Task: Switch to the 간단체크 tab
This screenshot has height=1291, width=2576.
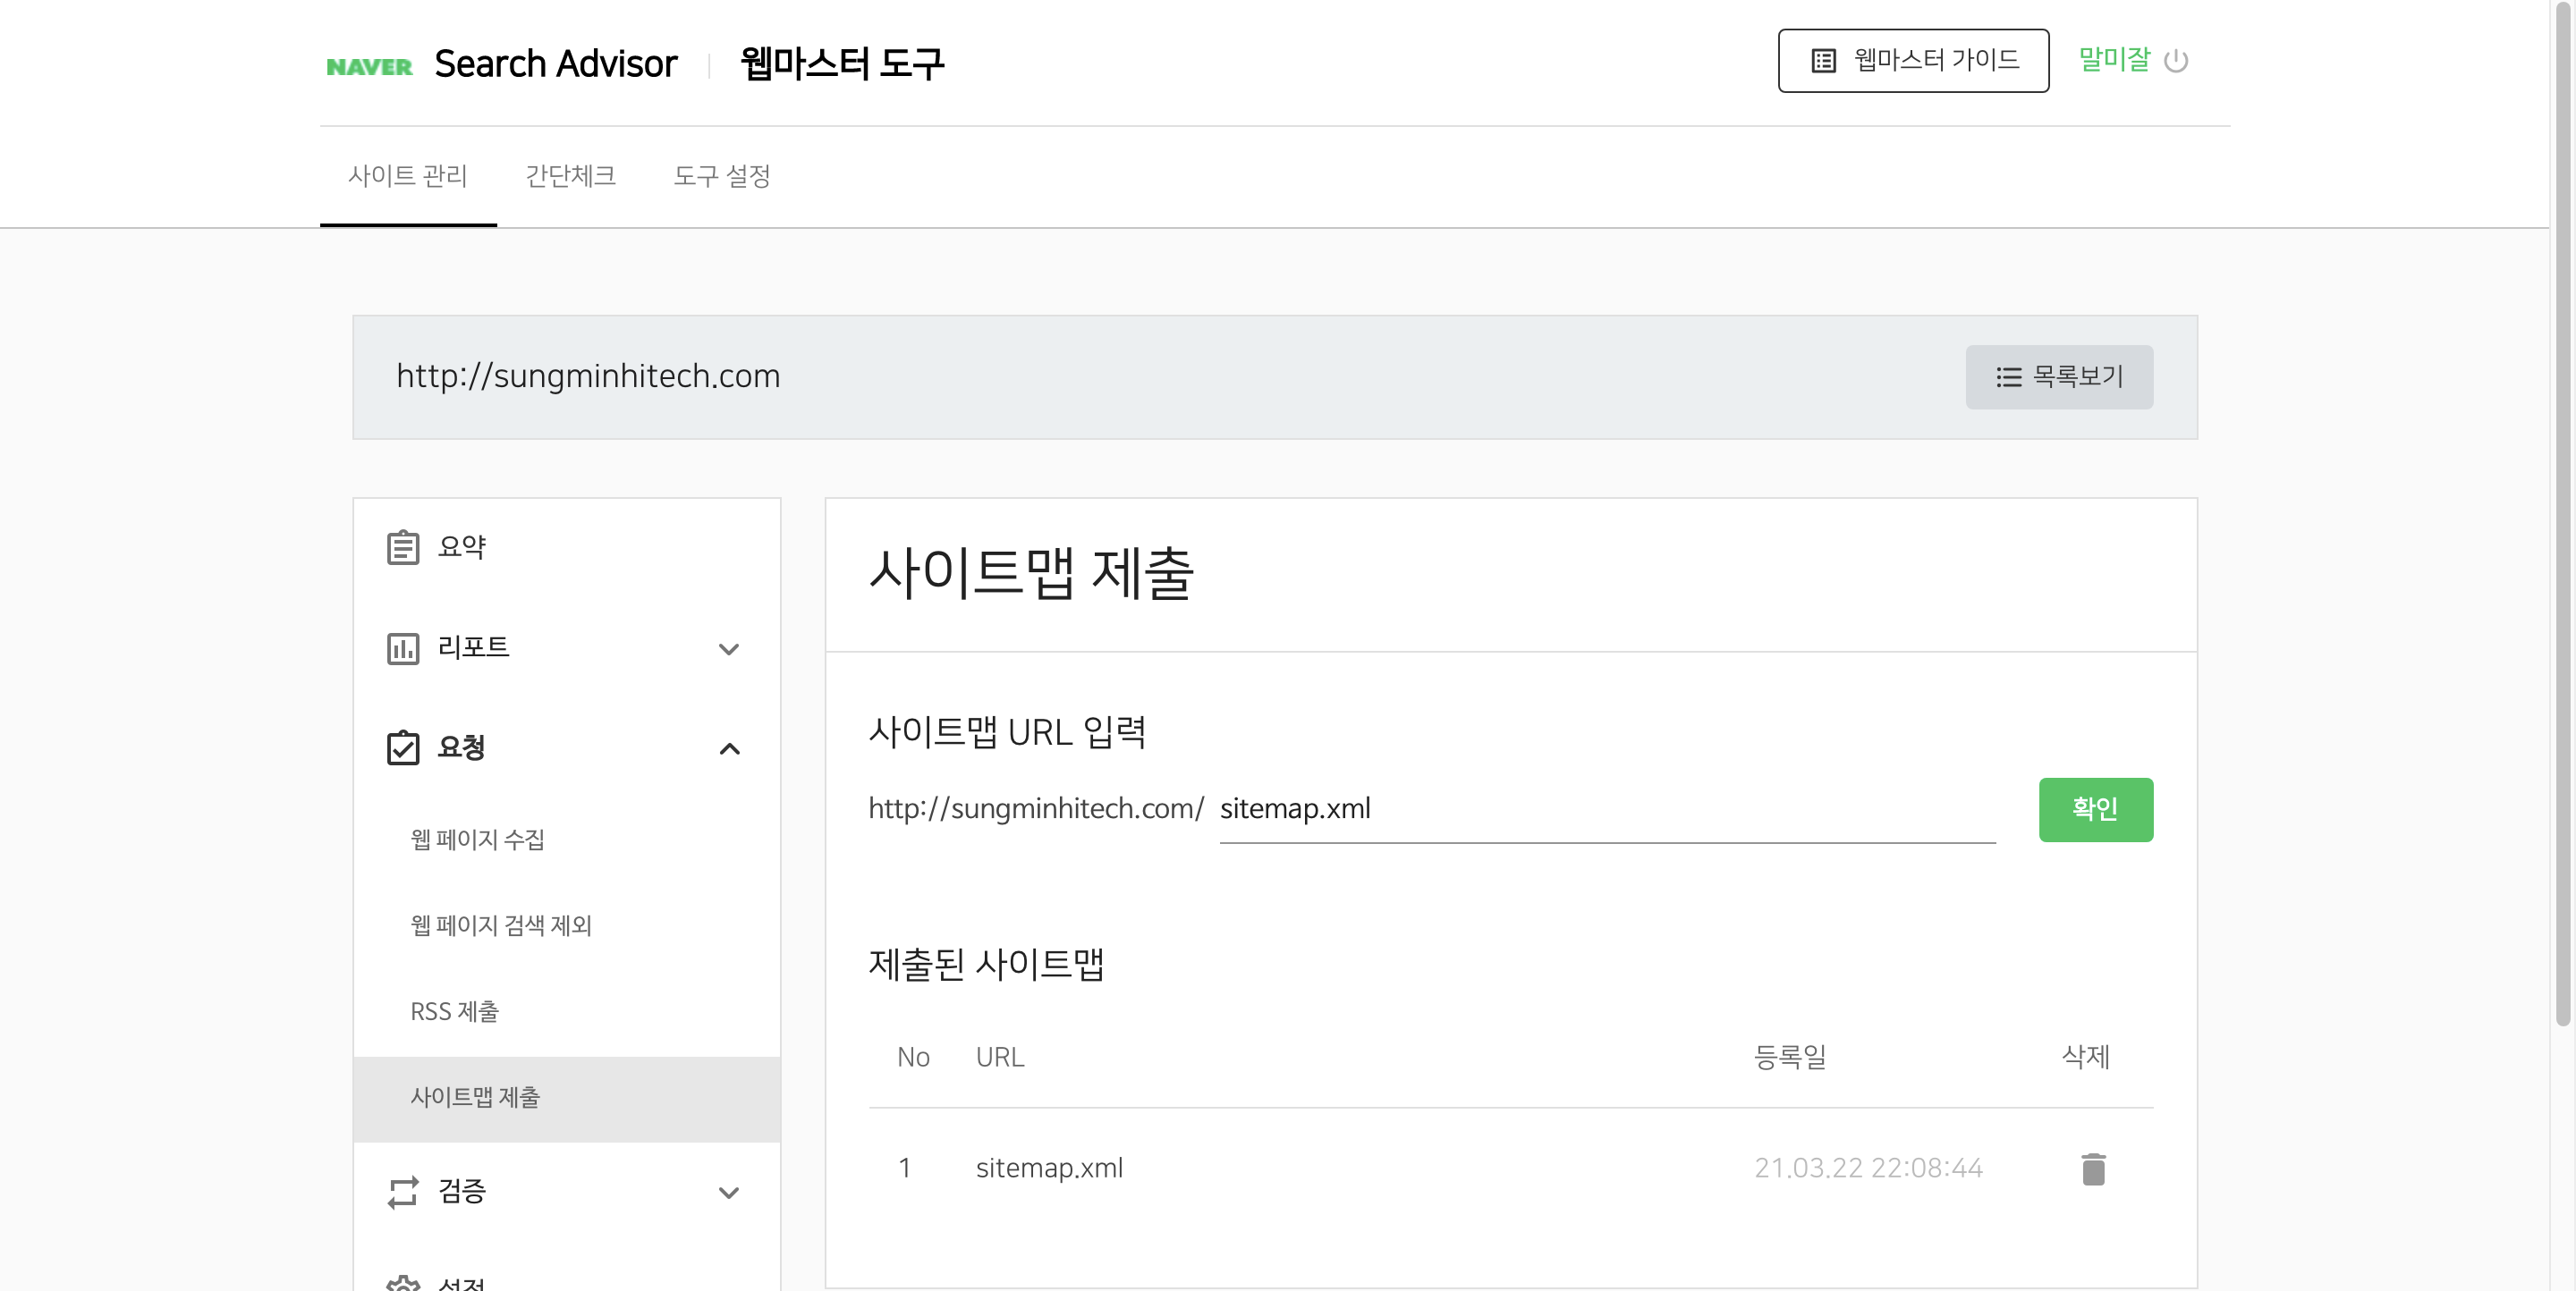Action: tap(570, 177)
